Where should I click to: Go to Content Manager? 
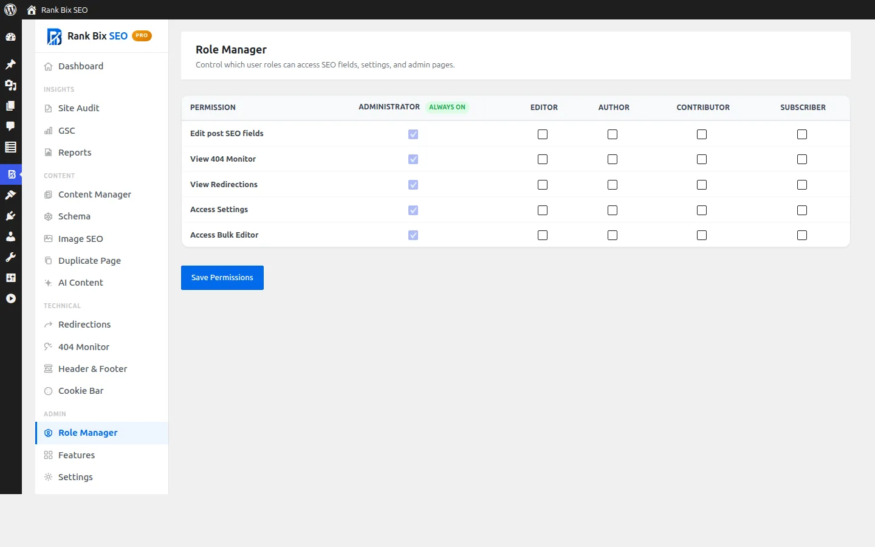[x=101, y=194]
